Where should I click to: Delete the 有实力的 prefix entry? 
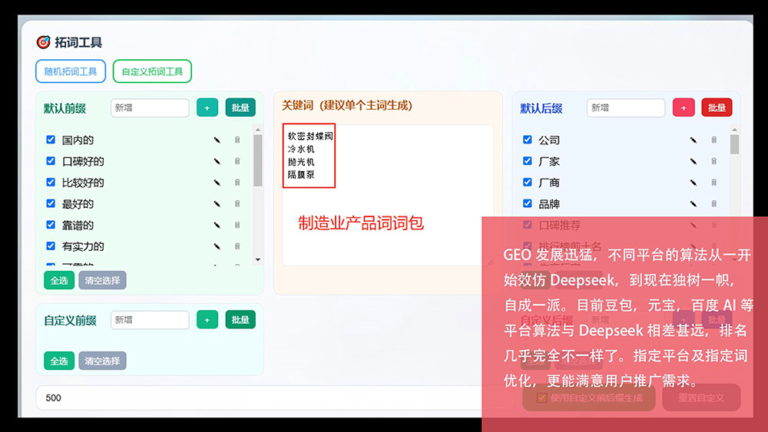coord(237,246)
